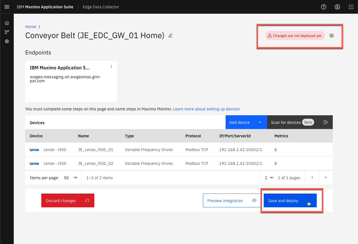Open the sidebar chip devices icon
This screenshot has width=358, height=244.
(7, 41)
